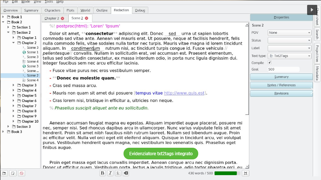Apply Underline formatting with U button

coord(118,173)
